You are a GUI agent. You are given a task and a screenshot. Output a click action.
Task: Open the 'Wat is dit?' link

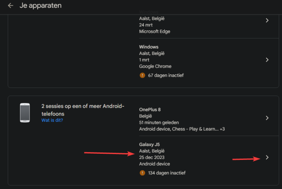(x=52, y=120)
